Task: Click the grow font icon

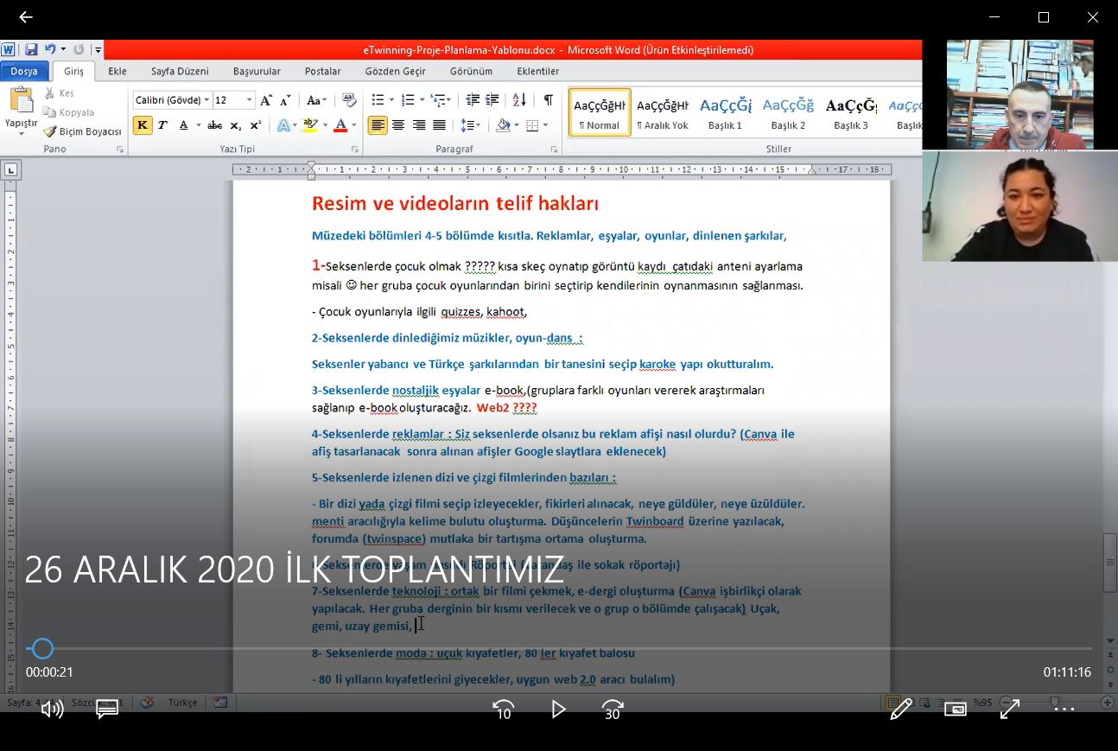Action: pos(267,100)
